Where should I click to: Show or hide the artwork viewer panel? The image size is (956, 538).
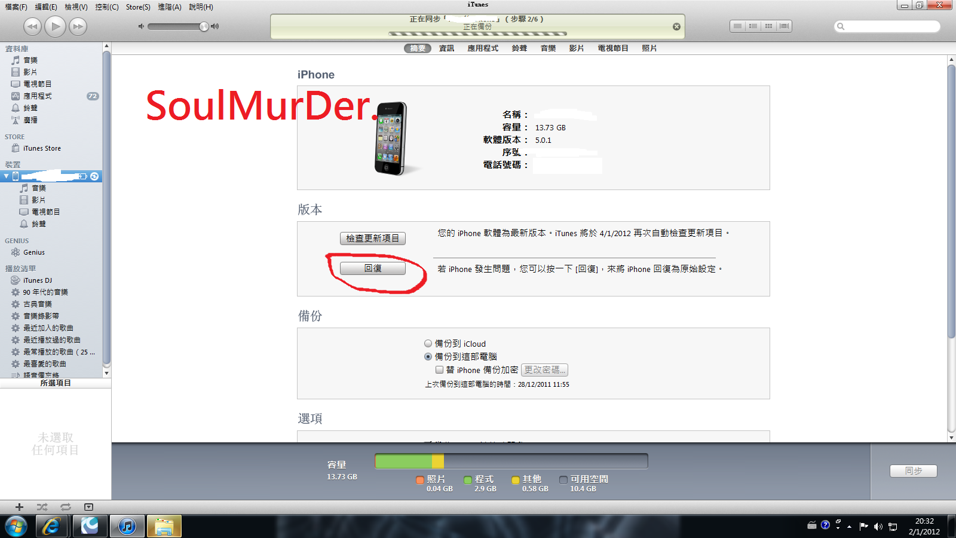point(88,507)
